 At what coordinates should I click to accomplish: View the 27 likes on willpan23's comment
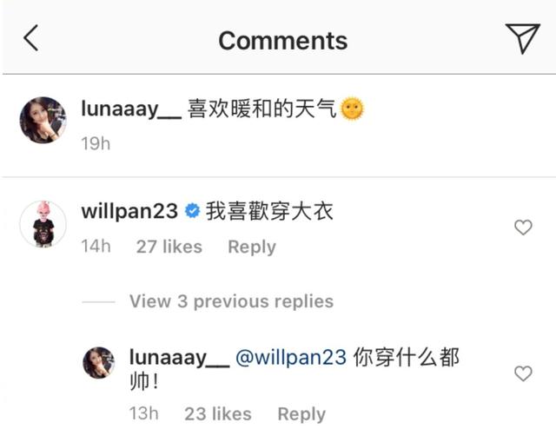point(169,247)
